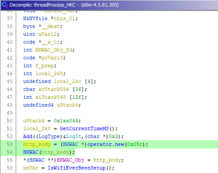Viewport: 218px width, 173px height.
Task: Select the http_body variable on line 53
Action: (37, 144)
